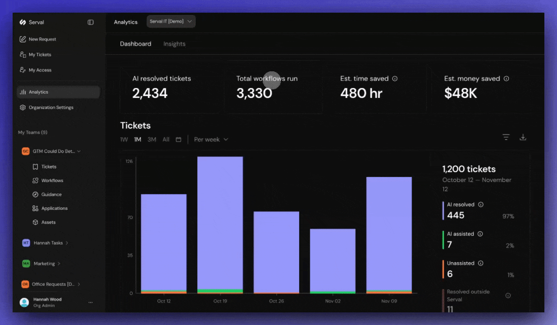
Task: Click the My Access key icon
Action: click(23, 70)
